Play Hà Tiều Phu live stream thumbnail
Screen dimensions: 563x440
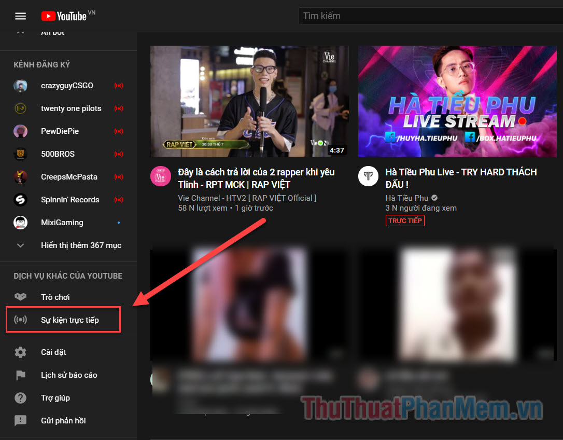coord(457,101)
